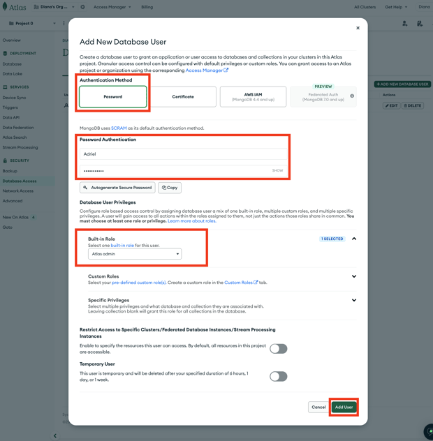Open Goto in the sidebar

click(x=8, y=227)
